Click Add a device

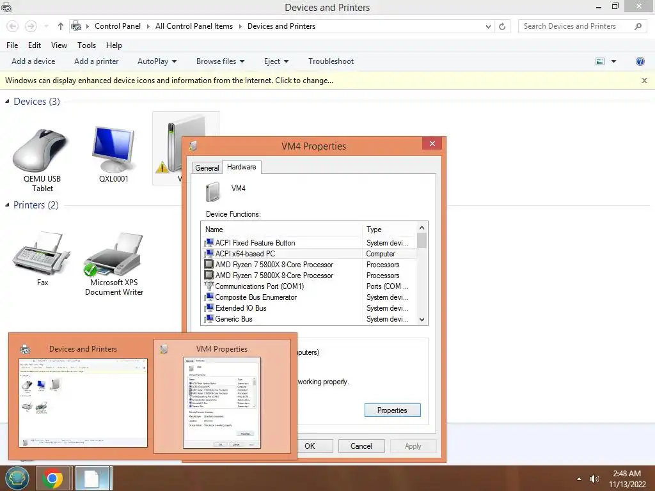33,61
